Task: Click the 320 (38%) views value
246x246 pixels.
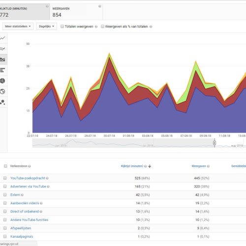Action: click(x=202, y=186)
